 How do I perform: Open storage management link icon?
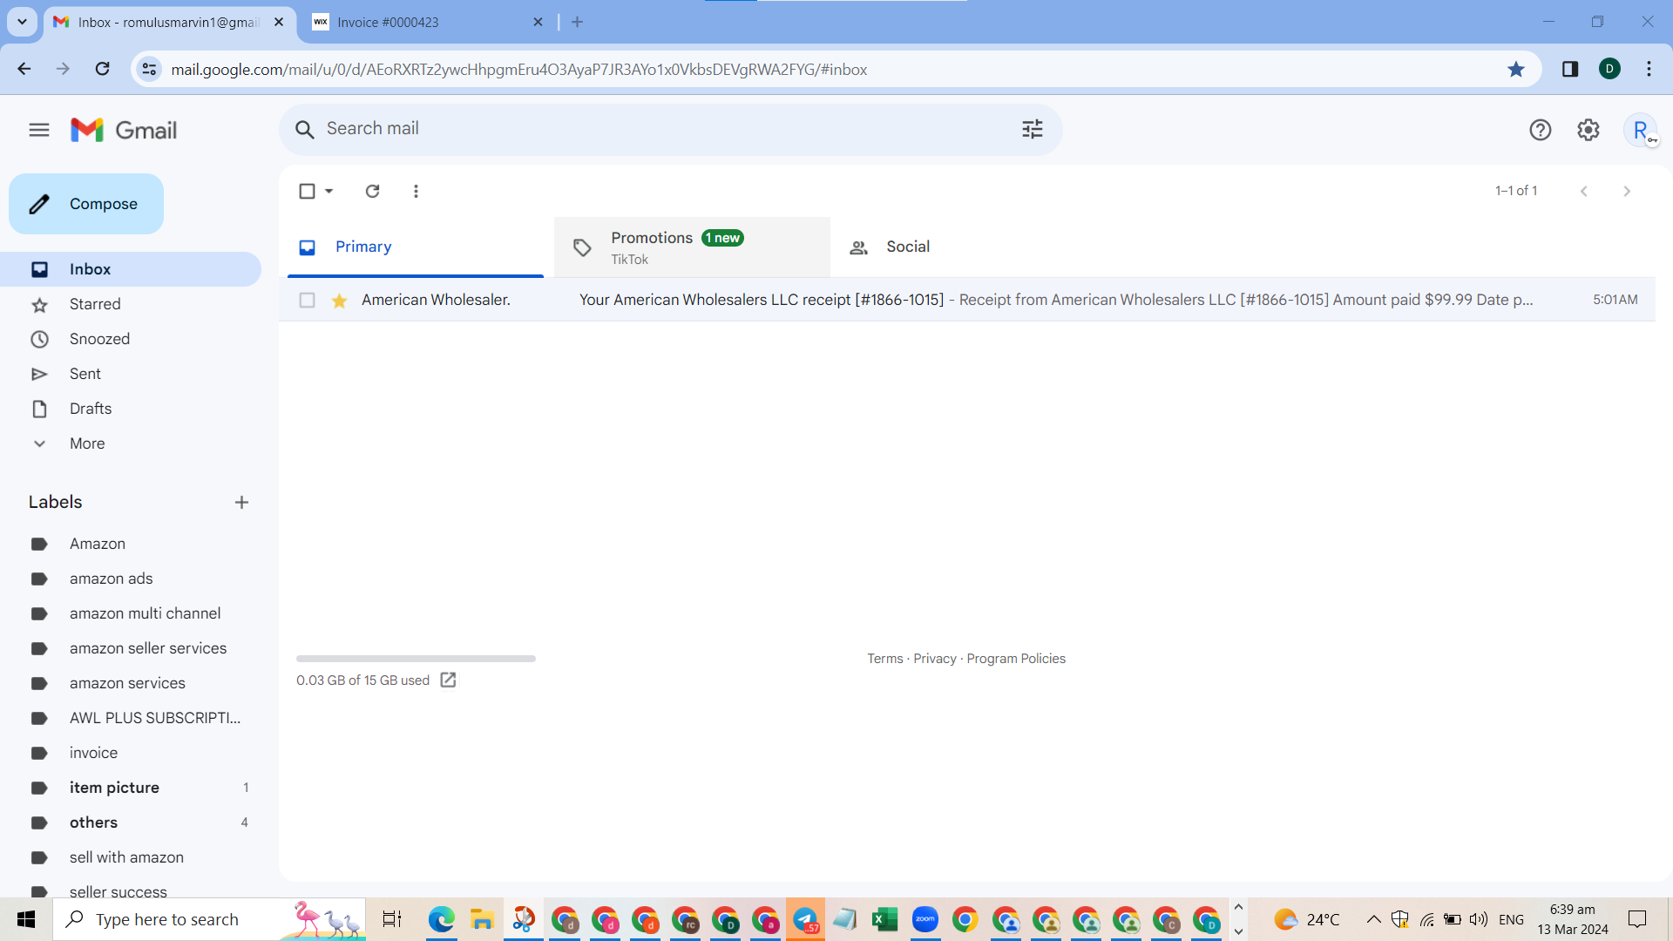click(448, 680)
